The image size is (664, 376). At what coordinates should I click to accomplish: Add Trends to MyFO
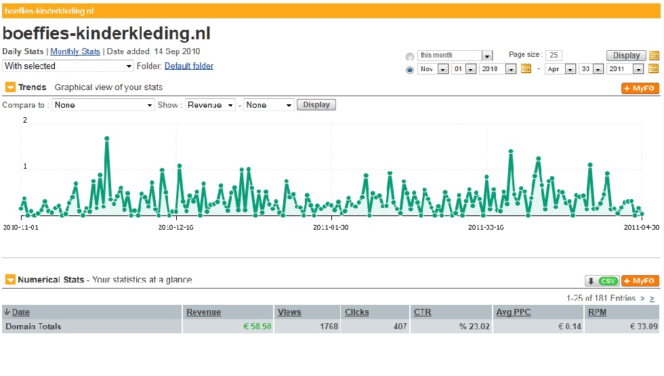pos(640,88)
